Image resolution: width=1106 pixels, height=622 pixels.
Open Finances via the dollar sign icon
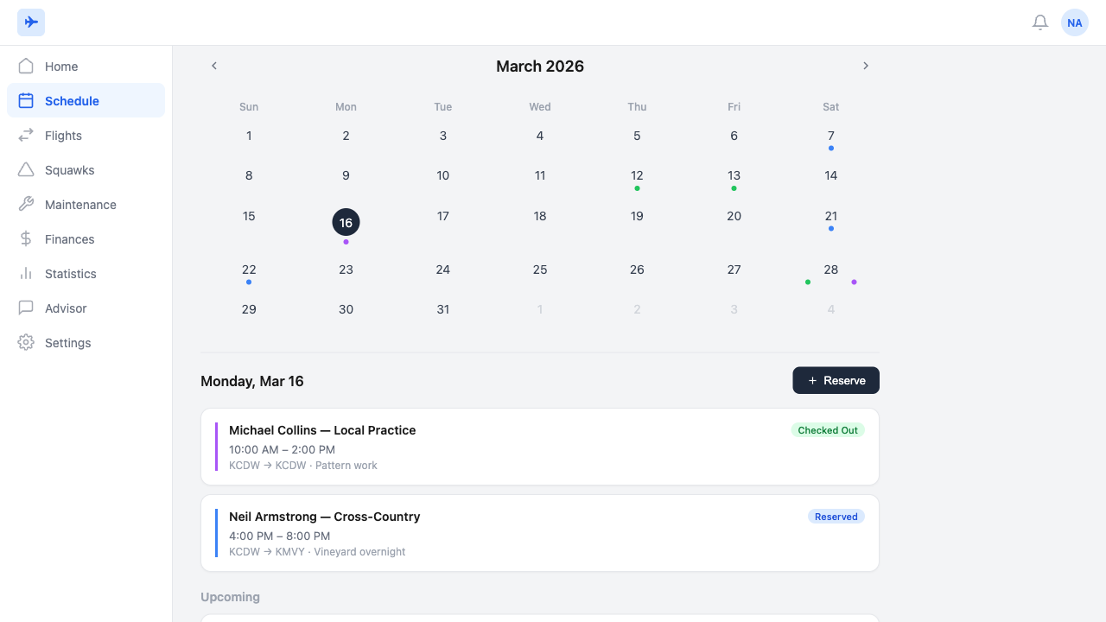point(27,238)
